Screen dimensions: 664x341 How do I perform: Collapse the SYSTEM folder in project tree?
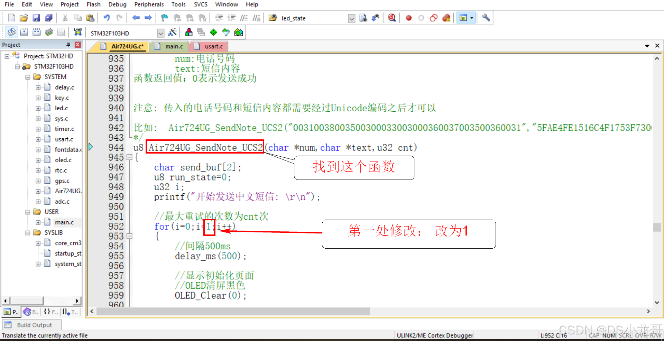pos(28,77)
